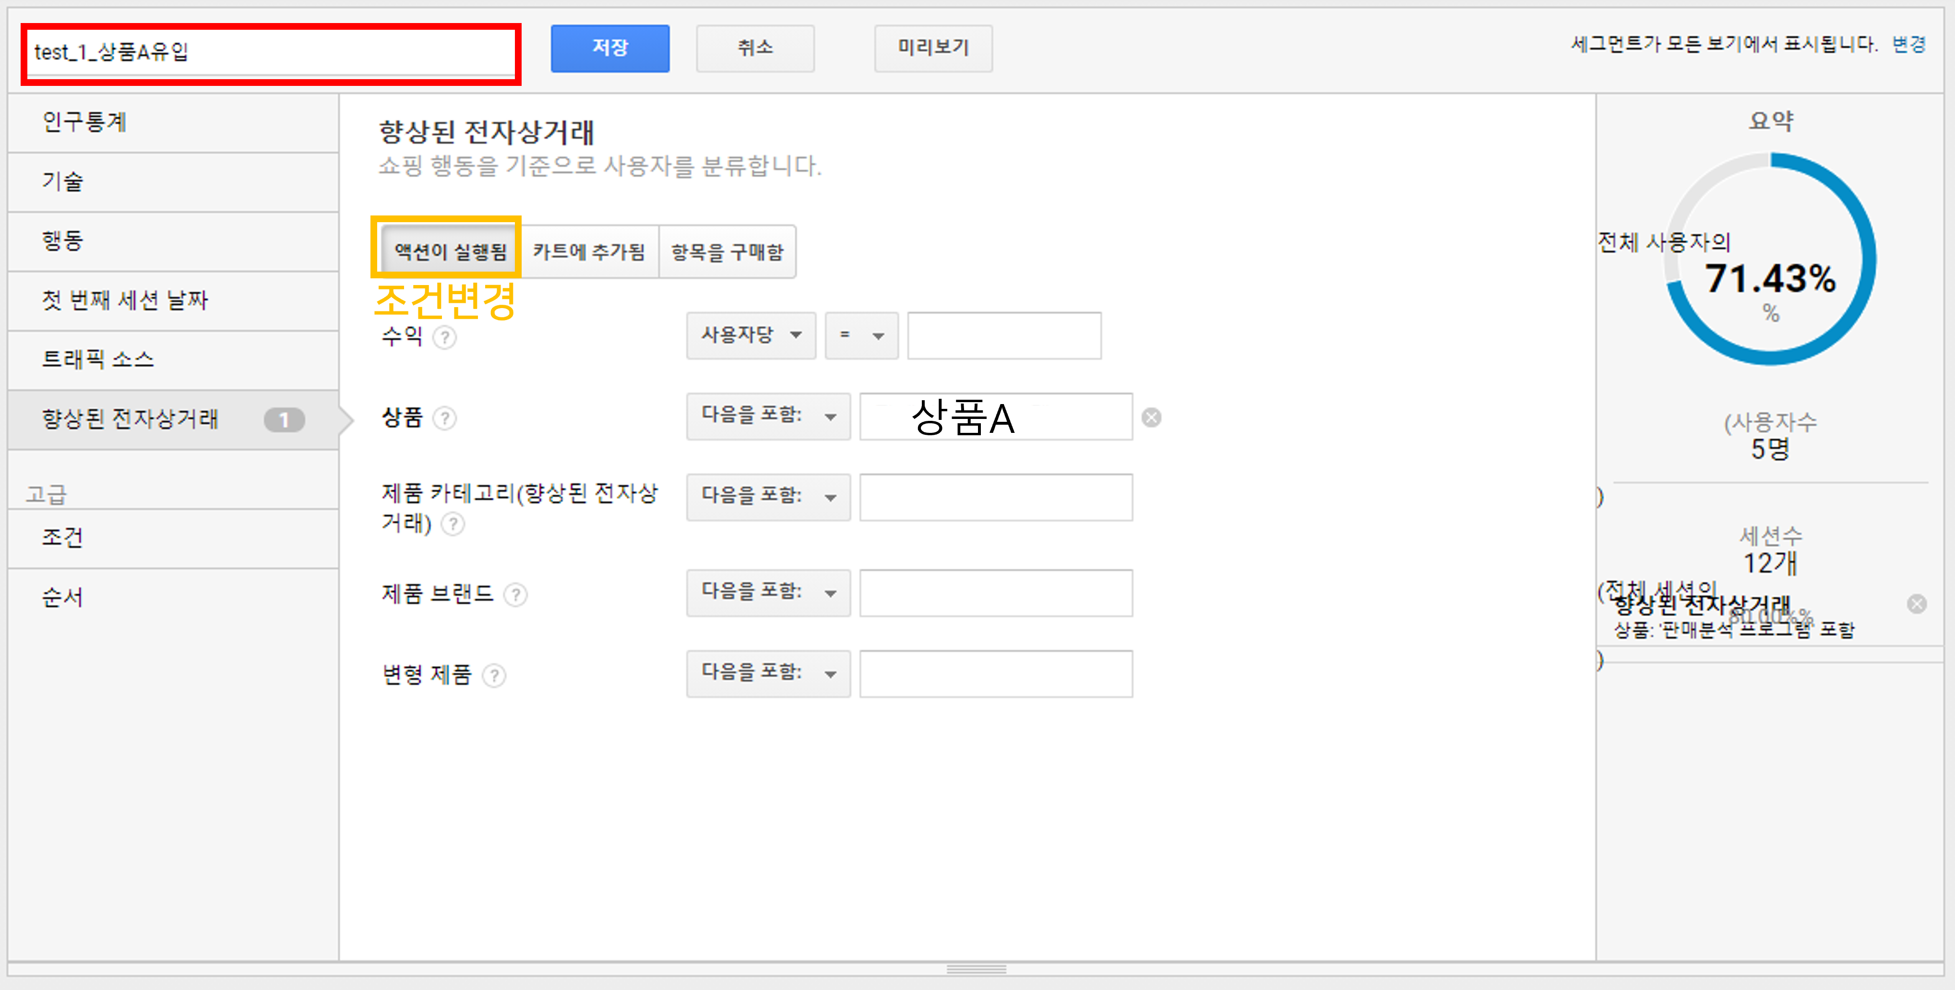Click help icon next to 상품
Image resolution: width=1955 pixels, height=990 pixels.
[445, 417]
